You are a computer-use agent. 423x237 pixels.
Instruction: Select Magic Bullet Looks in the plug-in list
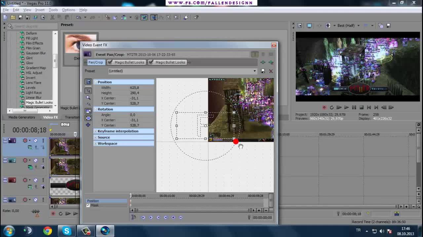[x=39, y=102]
